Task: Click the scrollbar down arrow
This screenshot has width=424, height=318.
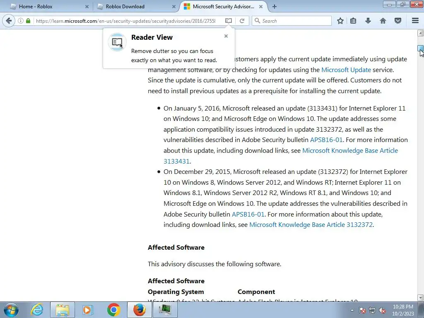Action: pos(421,298)
